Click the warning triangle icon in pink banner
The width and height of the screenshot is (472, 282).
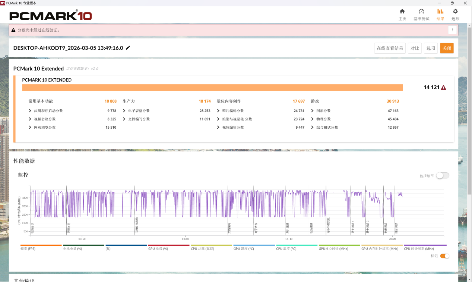[x=13, y=30]
